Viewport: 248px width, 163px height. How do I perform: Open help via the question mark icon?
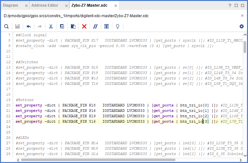(x=230, y=5)
